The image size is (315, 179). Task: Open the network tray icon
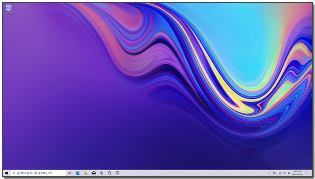tap(279, 173)
